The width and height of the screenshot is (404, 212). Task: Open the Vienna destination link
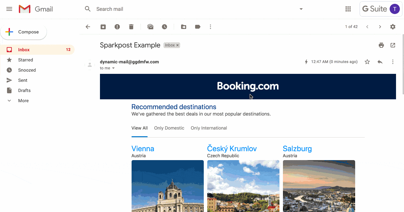[143, 149]
